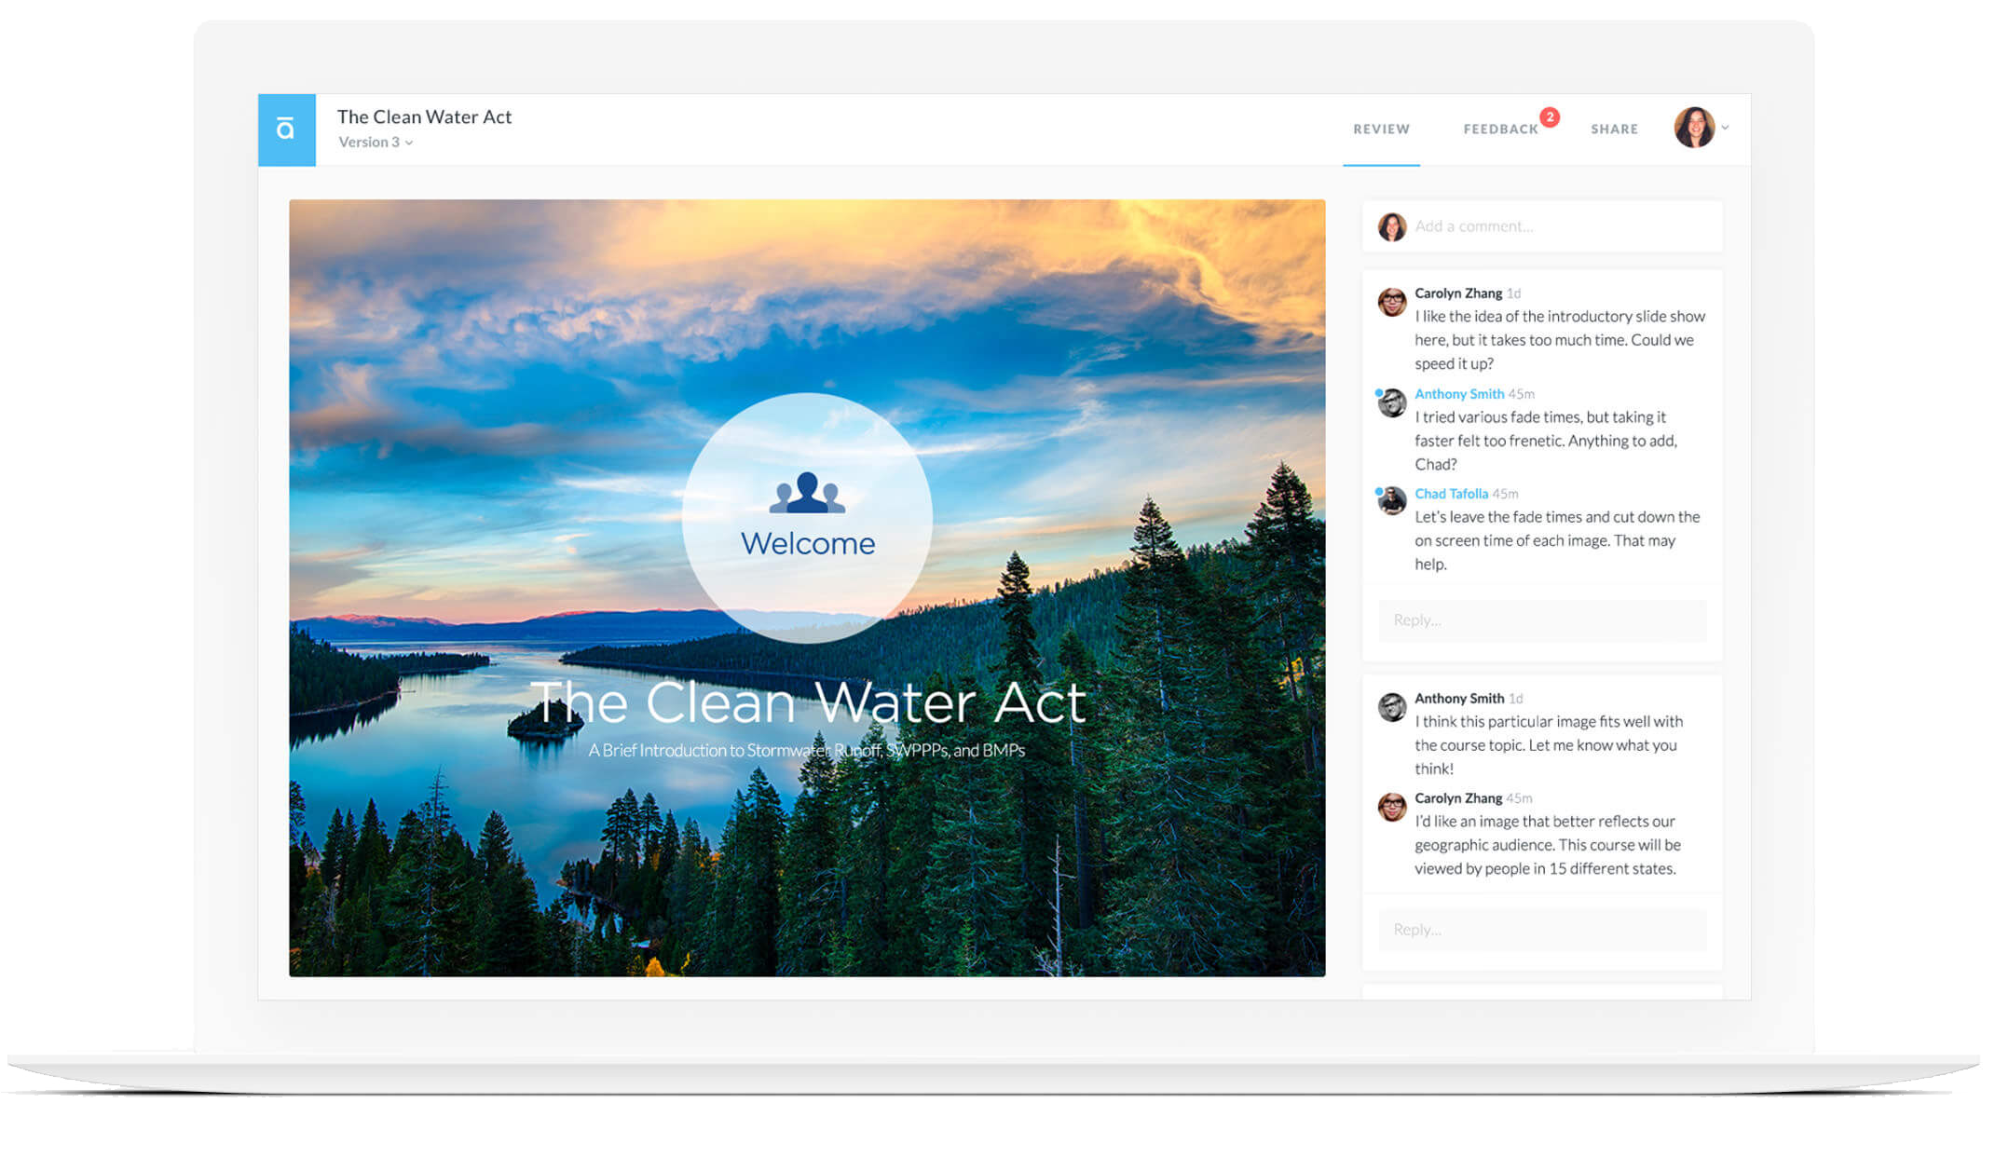Image resolution: width=2009 pixels, height=1171 pixels.
Task: Click the Add a comment field
Action: [1541, 226]
